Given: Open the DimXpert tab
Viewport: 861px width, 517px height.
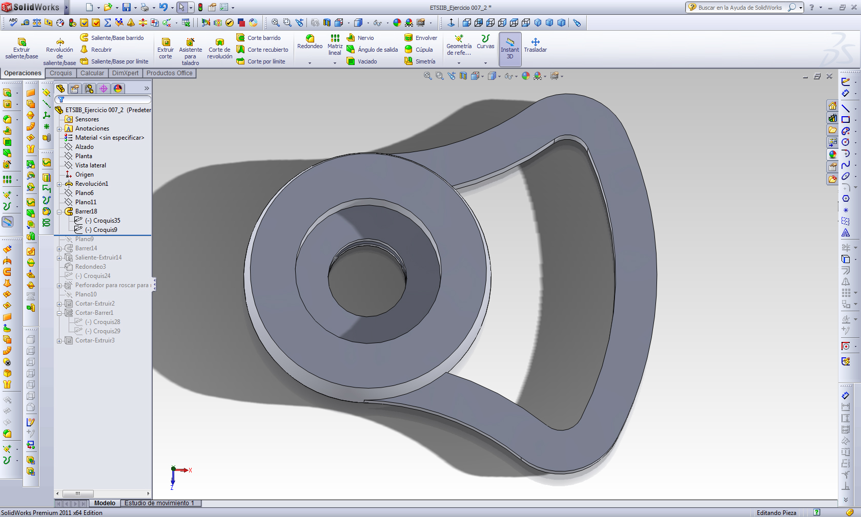Looking at the screenshot, I should point(125,73).
